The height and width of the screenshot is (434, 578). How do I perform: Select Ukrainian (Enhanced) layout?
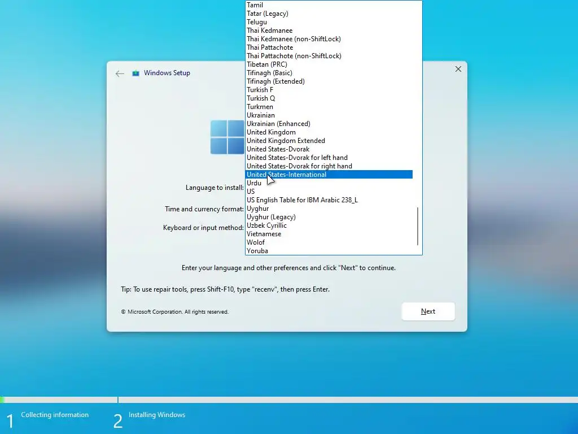click(x=329, y=124)
